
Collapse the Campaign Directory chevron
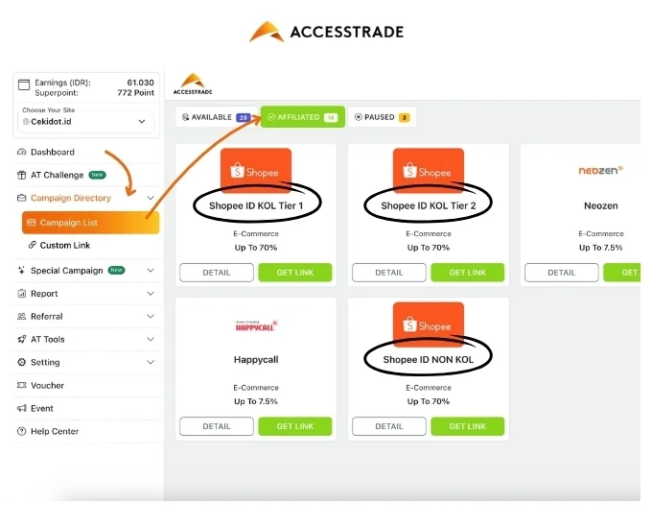pyautogui.click(x=151, y=198)
